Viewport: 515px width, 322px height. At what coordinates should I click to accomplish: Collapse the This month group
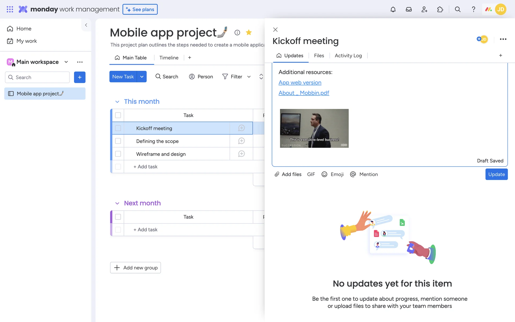[x=117, y=102]
